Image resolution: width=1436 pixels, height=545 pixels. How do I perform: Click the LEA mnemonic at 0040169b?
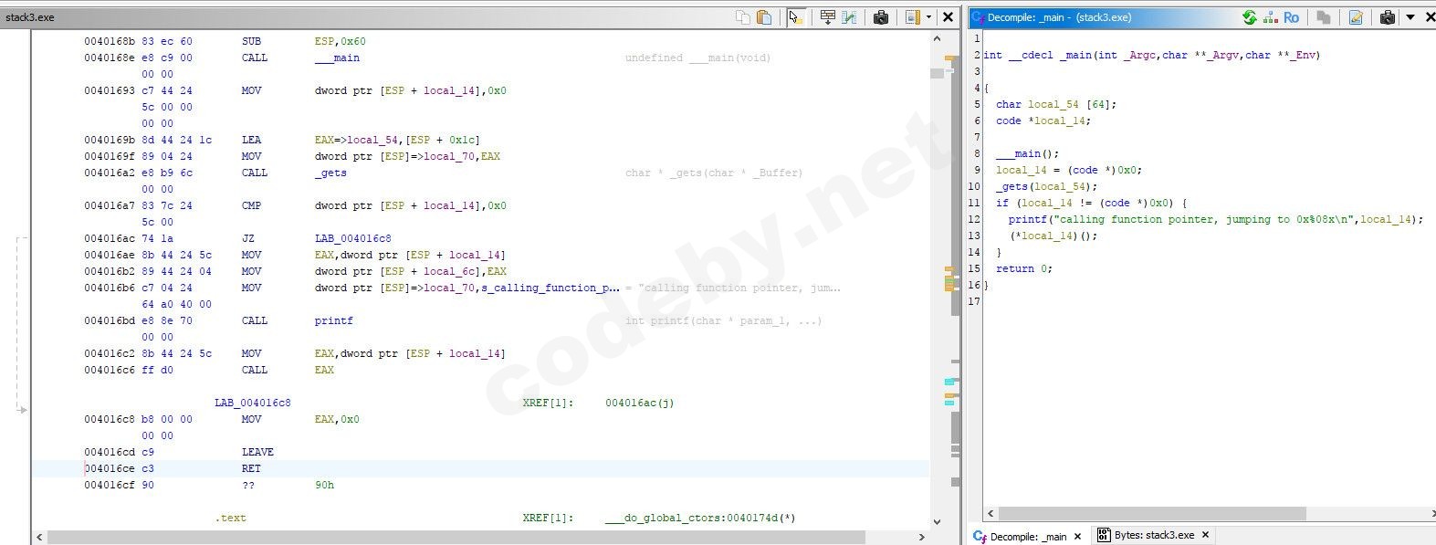tap(251, 140)
